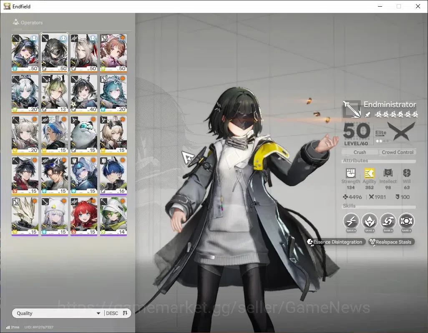This screenshot has width=428, height=333.
Task: Click the sort direction icon beside DESC
Action: coord(125,313)
